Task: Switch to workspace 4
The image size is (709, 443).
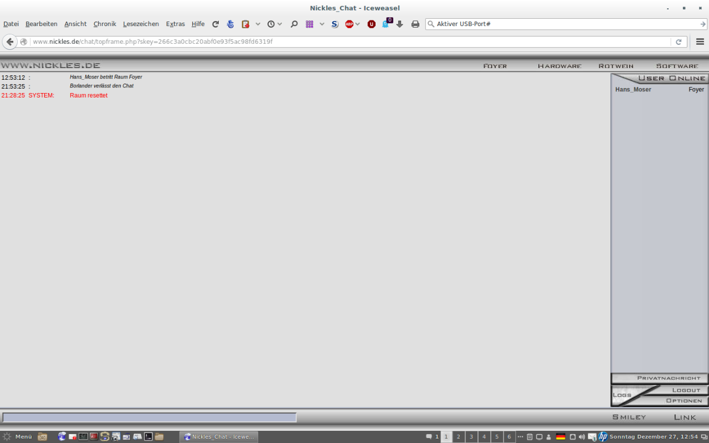Action: [484, 437]
